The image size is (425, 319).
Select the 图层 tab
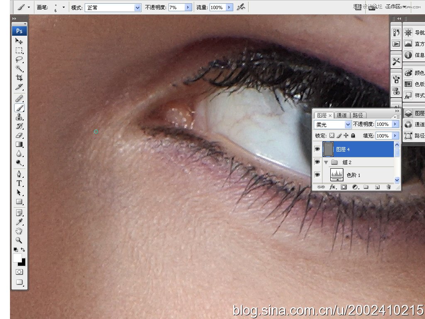322,115
